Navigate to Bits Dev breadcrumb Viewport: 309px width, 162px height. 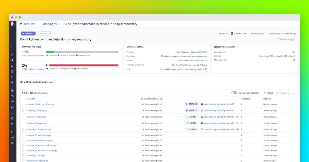tap(29, 24)
